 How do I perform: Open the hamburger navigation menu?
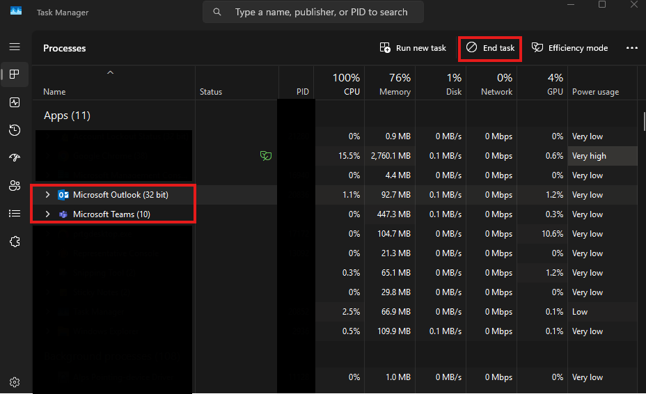(x=15, y=47)
